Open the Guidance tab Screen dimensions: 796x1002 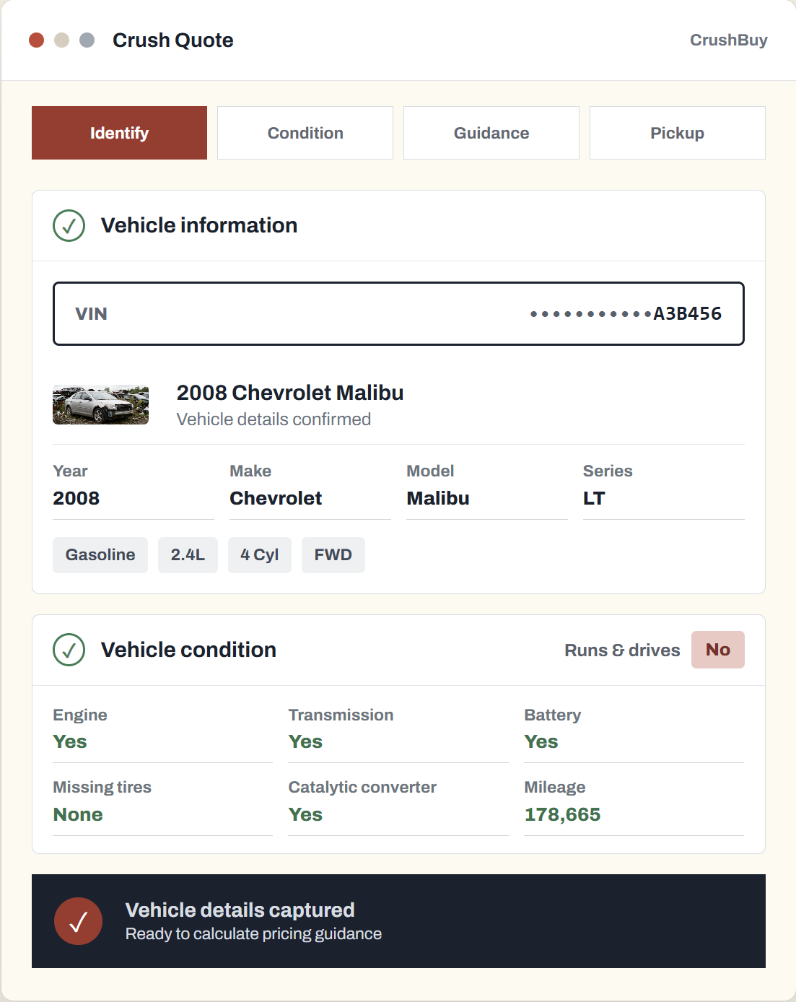coord(491,133)
